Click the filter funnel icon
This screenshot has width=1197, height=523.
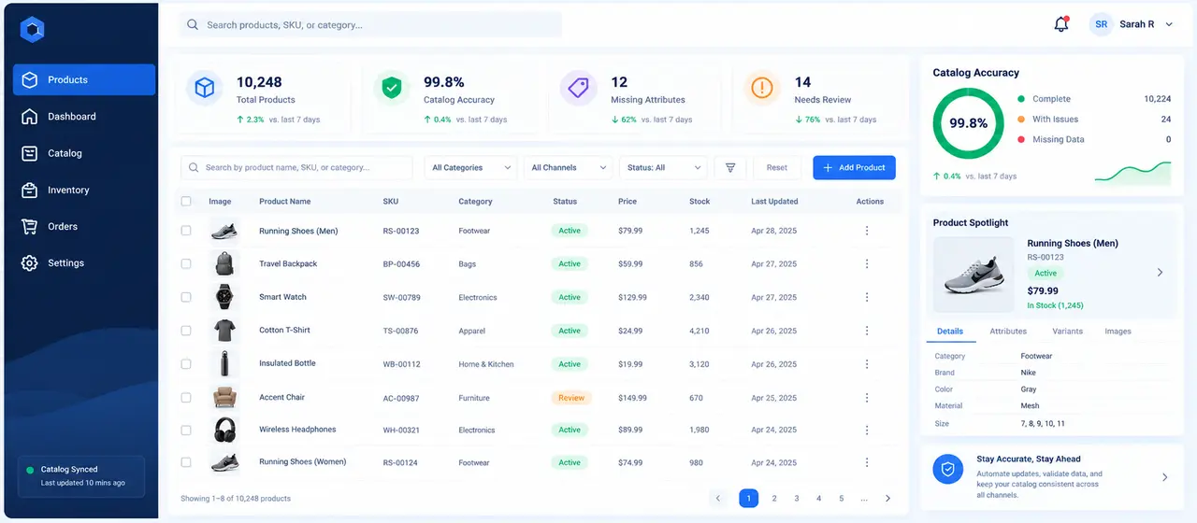[x=730, y=167]
